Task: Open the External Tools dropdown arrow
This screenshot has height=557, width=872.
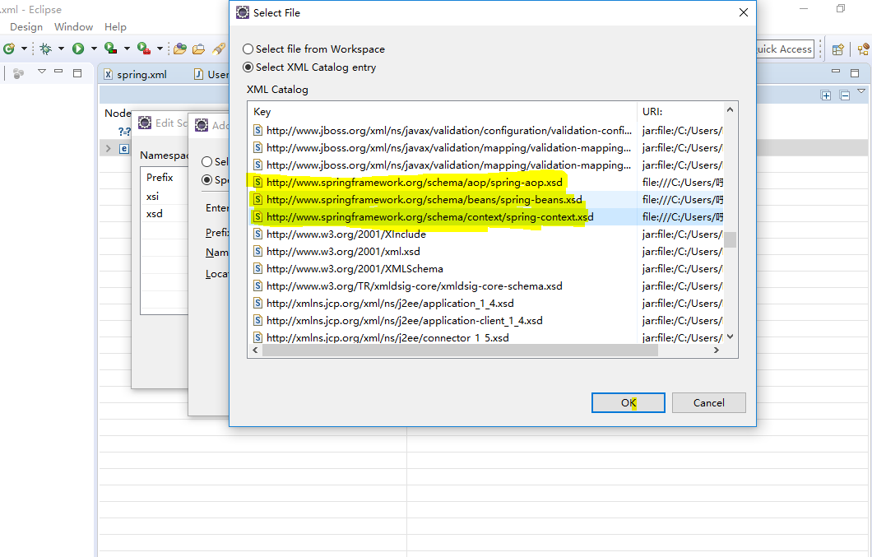Action: 160,49
